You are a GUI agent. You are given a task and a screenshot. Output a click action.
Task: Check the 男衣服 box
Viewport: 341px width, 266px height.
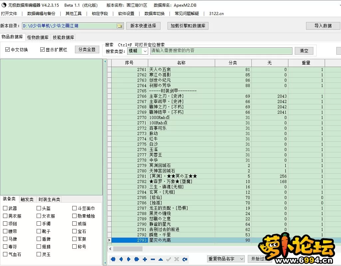tap(5, 216)
